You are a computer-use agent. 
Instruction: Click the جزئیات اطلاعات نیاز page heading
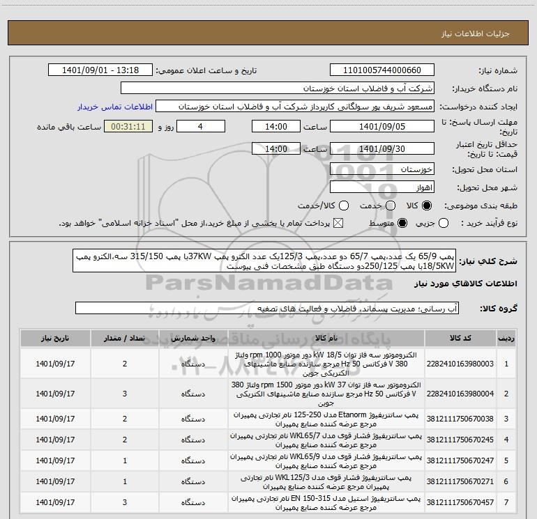475,33
